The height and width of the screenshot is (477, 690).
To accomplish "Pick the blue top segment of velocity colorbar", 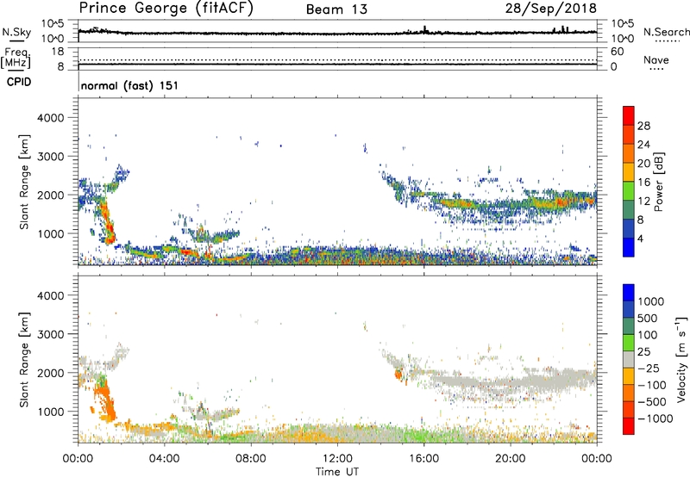I will pyautogui.click(x=629, y=293).
